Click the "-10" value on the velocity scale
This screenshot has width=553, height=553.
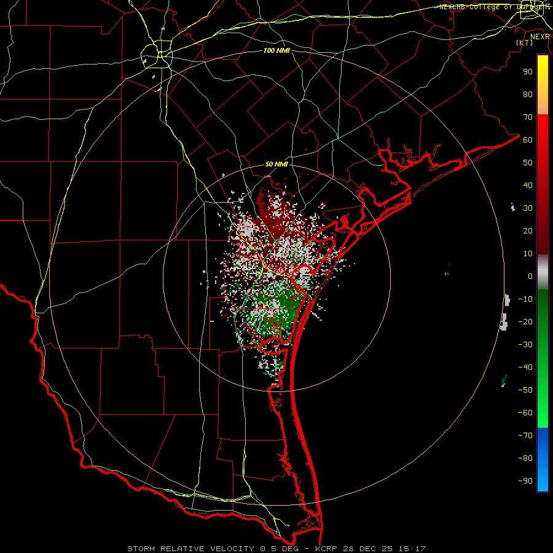(x=525, y=299)
